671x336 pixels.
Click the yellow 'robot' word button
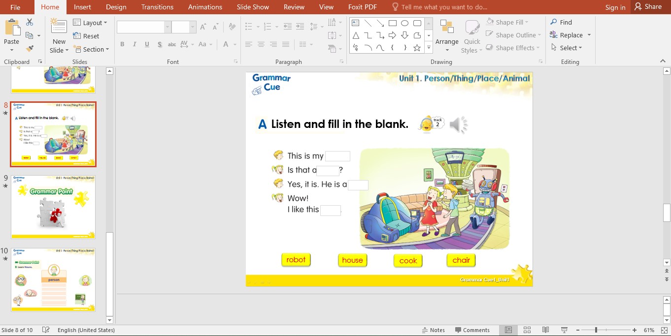point(296,260)
